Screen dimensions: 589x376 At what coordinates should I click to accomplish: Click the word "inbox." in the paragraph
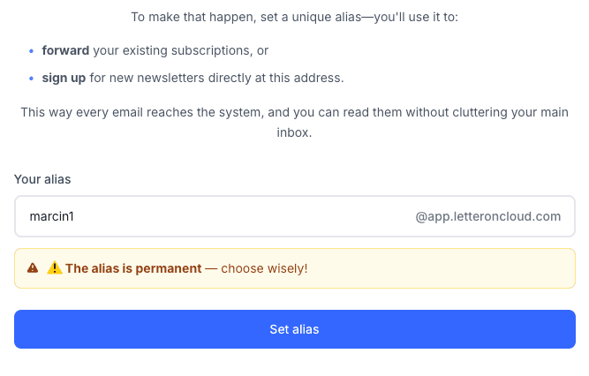click(x=295, y=132)
